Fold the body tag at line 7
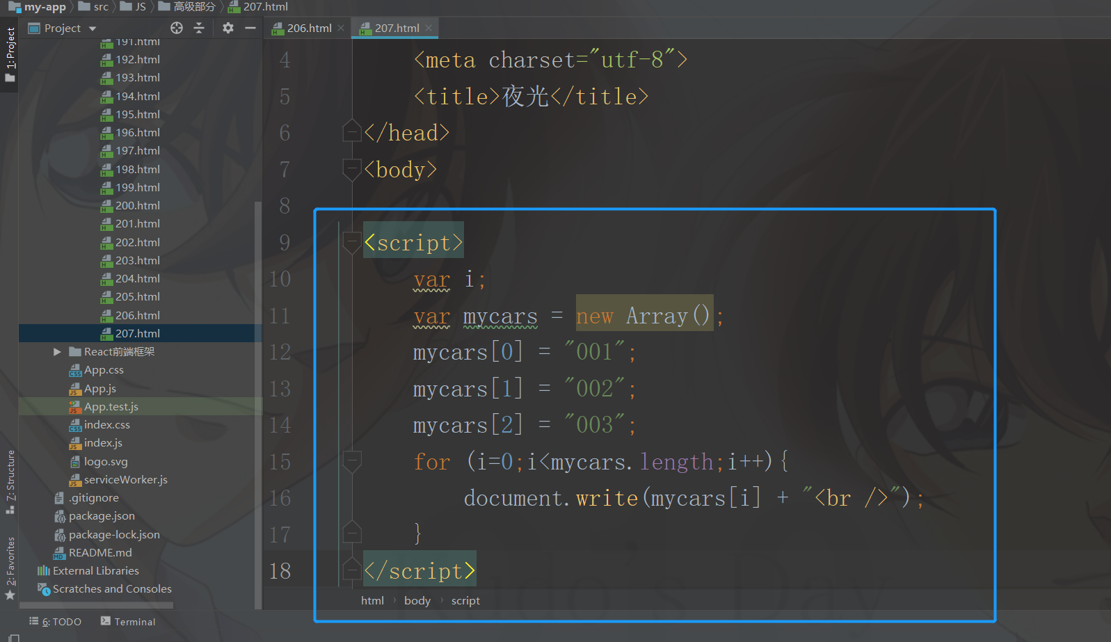The width and height of the screenshot is (1111, 642). pos(352,170)
